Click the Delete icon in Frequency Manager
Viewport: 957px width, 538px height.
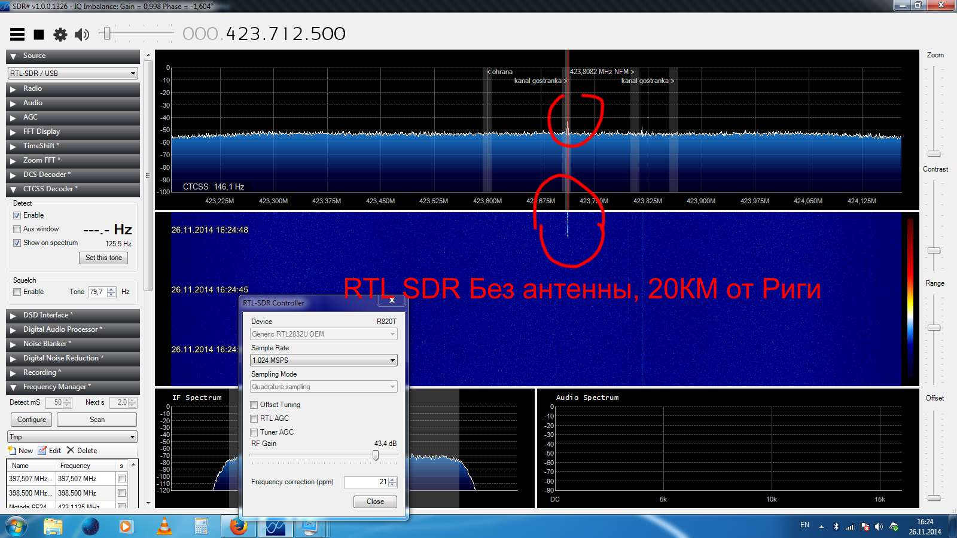71,450
